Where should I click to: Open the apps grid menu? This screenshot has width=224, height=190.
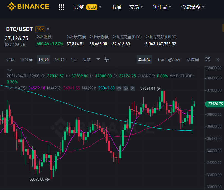point(62,7)
